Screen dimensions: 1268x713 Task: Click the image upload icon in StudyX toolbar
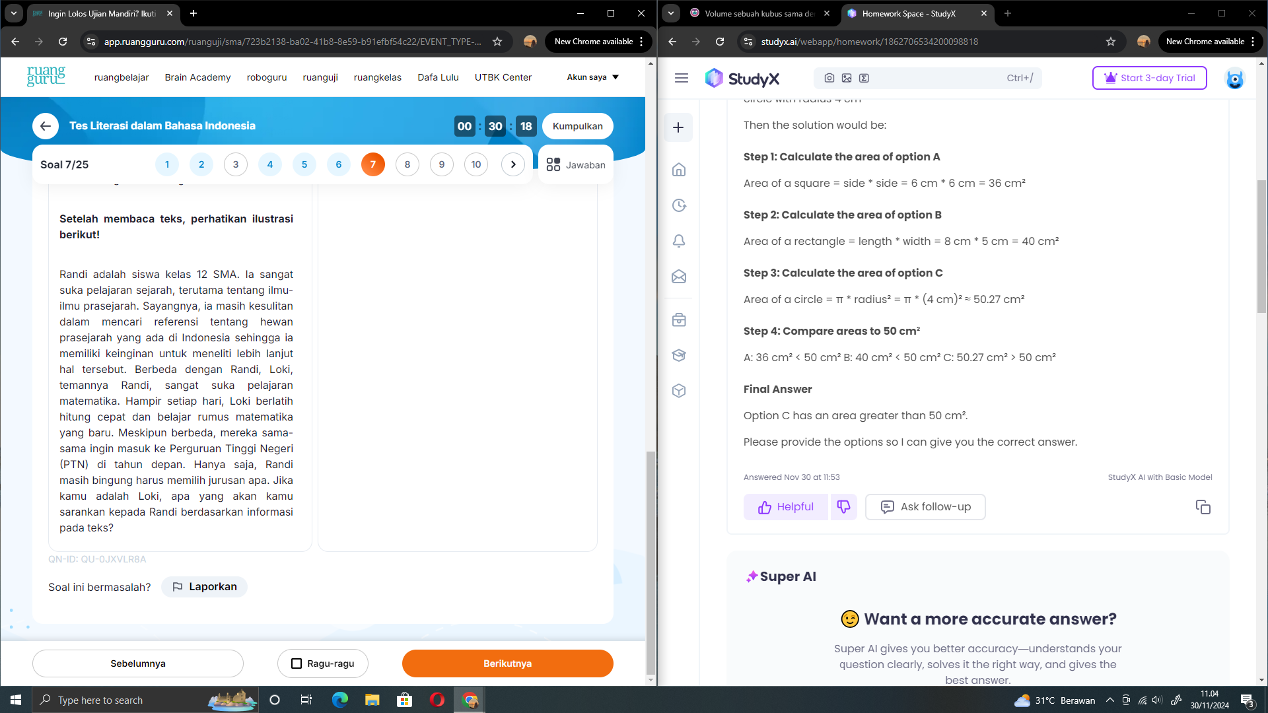tap(847, 77)
